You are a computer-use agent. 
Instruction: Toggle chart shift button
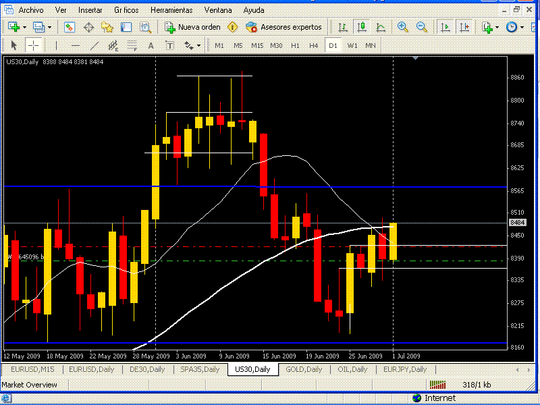(x=464, y=27)
